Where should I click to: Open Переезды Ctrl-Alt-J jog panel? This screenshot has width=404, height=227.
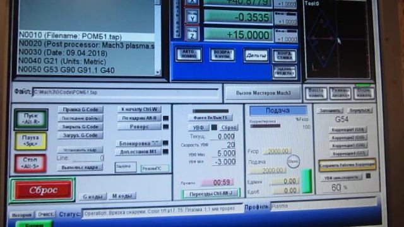click(211, 194)
